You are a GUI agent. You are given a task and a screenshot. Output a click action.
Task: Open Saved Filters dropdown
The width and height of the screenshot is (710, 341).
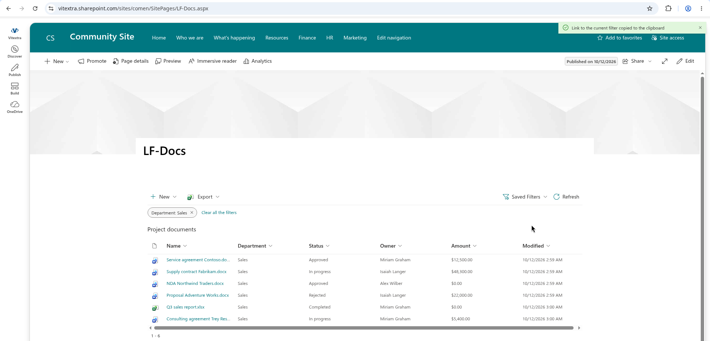[x=525, y=197]
